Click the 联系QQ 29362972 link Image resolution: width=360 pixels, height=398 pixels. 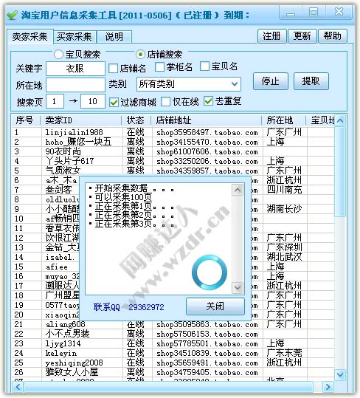[129, 307]
